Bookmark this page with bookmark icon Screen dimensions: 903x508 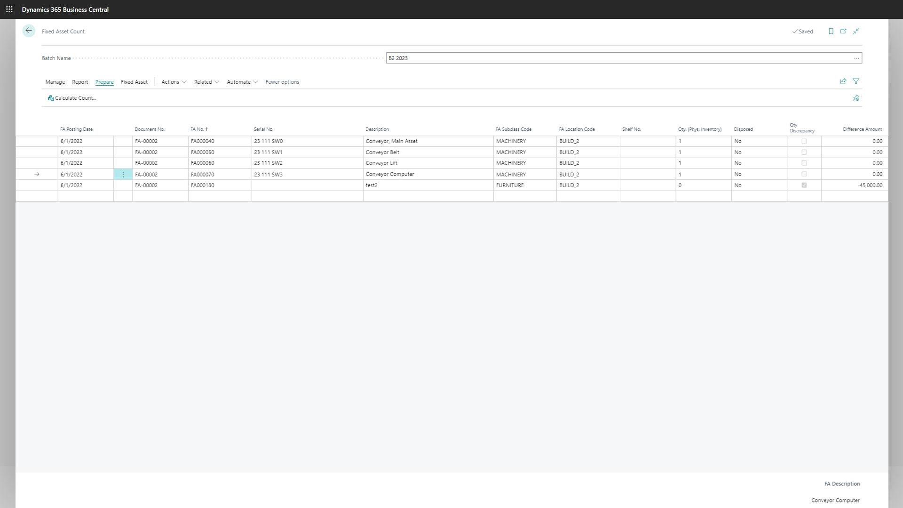[x=831, y=32]
